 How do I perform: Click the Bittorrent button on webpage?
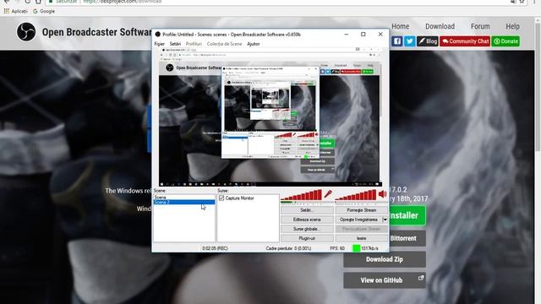point(407,238)
